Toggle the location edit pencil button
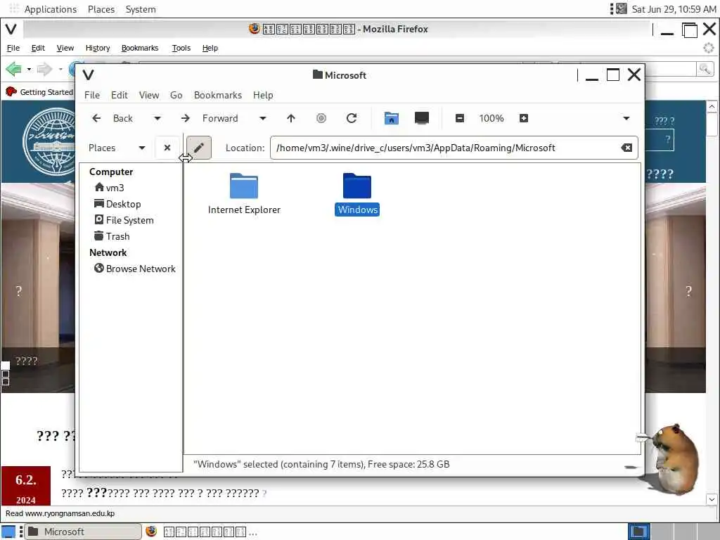 point(199,148)
